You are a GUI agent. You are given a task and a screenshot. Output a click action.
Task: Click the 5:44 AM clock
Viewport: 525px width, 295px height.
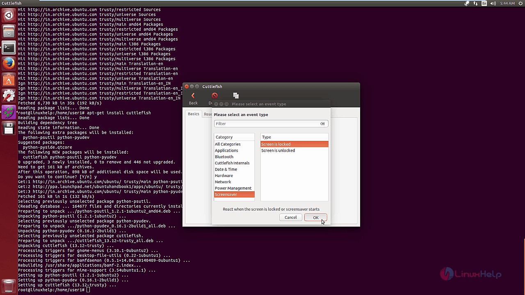[507, 3]
